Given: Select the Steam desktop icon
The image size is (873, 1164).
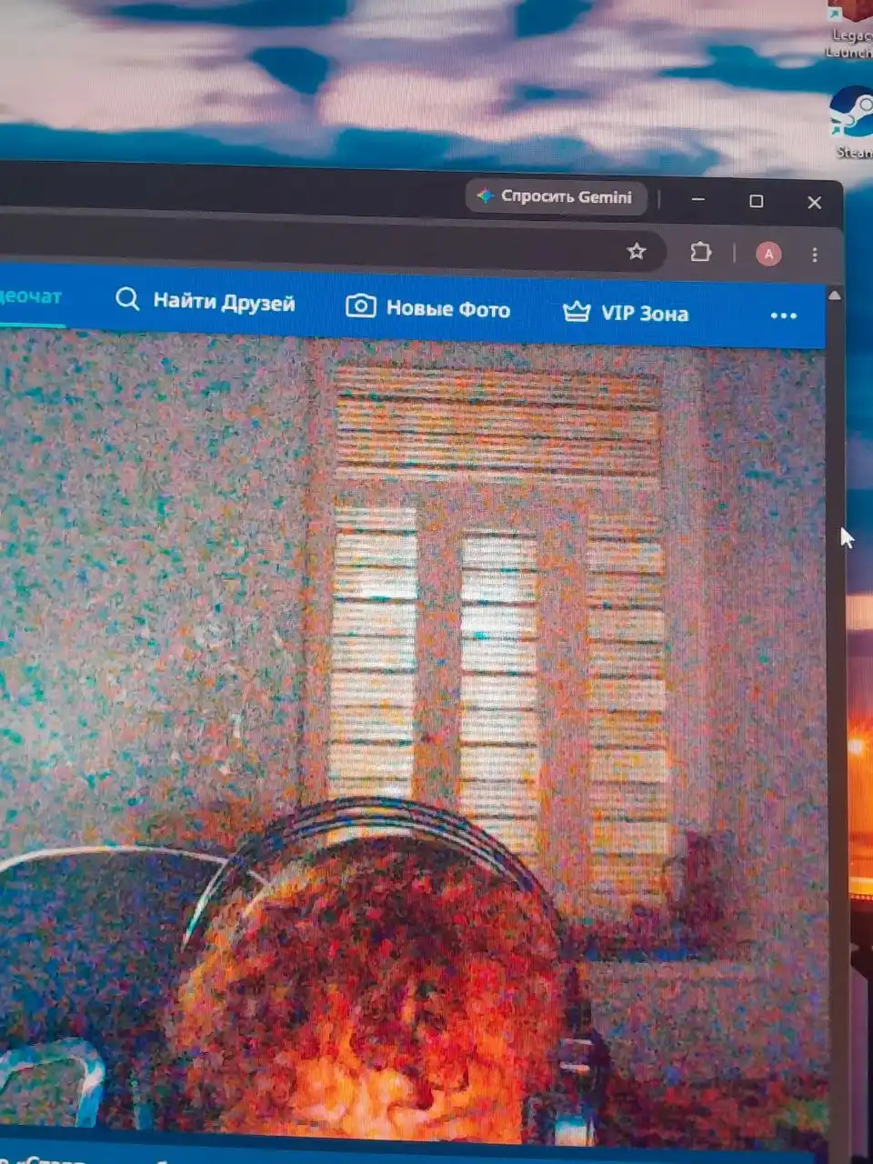Looking at the screenshot, I should coord(852,122).
